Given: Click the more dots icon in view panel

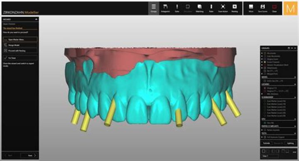Looking at the screenshot, I should [294, 152].
